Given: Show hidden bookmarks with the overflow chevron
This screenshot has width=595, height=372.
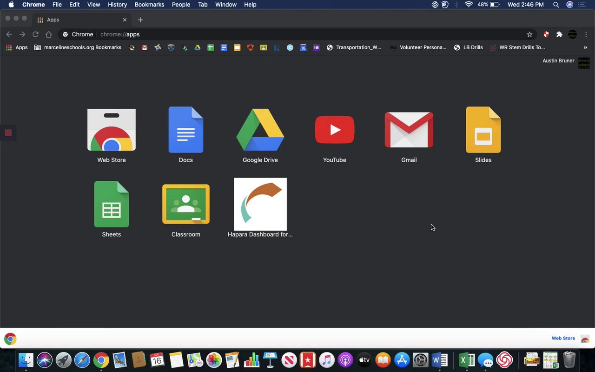Looking at the screenshot, I should coord(585,47).
